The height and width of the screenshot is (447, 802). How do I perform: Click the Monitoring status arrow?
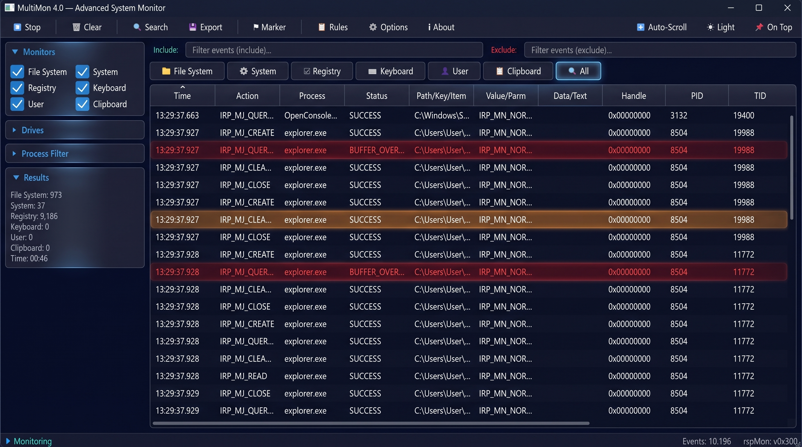8,441
